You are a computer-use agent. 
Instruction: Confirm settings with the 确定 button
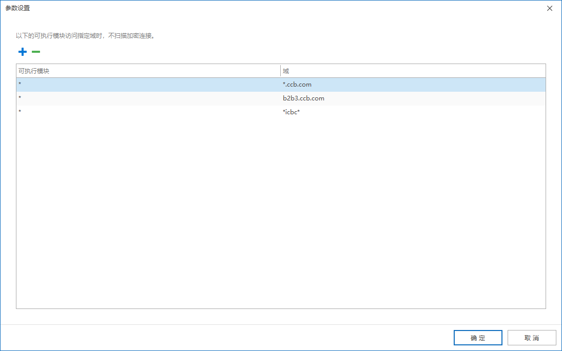(478, 338)
